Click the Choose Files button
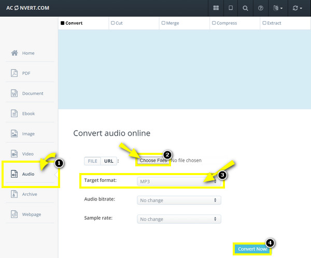This screenshot has height=258, width=311. coord(153,161)
